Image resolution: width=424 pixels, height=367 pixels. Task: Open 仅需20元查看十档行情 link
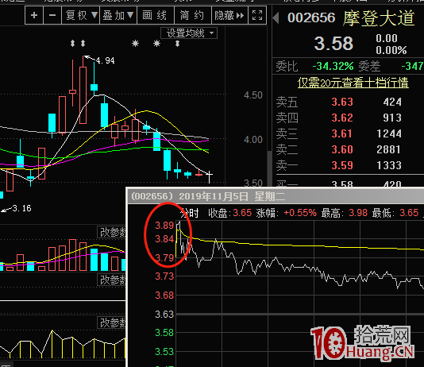353,83
